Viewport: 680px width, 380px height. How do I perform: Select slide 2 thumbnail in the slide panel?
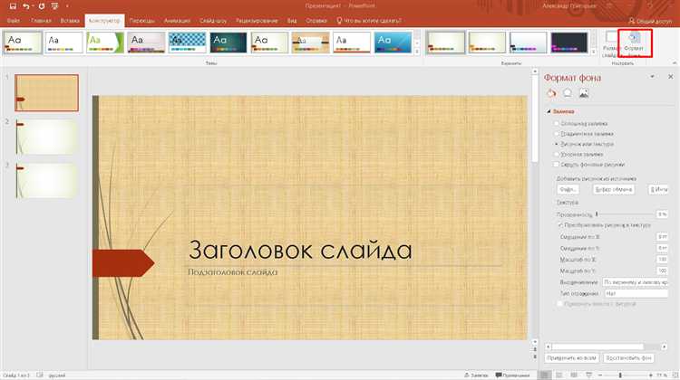coord(47,138)
